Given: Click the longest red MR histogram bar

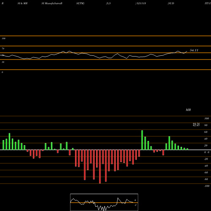Looking at the screenshot, I should pos(100,167).
